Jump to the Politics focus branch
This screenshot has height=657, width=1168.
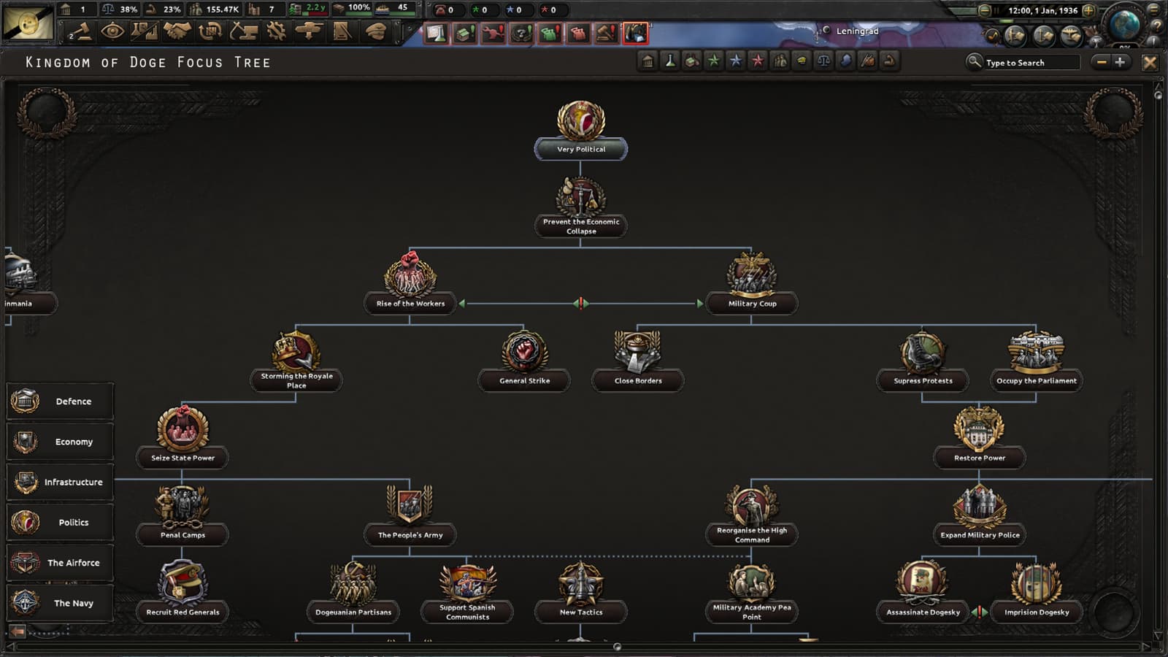click(61, 522)
